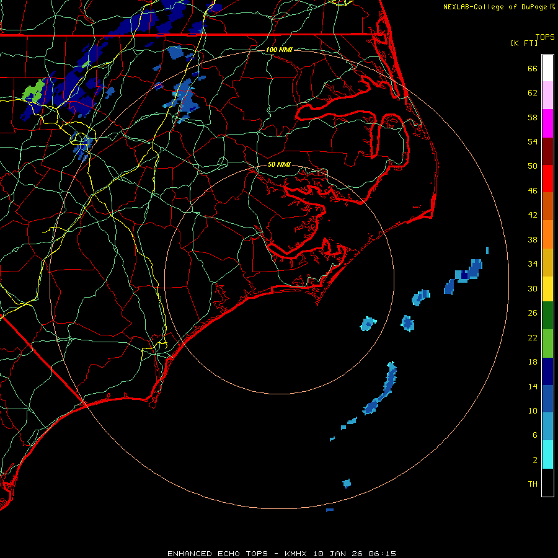Screen dimensions: 558x558
Task: Click the light pink 62 kft swatch
Action: 547,95
